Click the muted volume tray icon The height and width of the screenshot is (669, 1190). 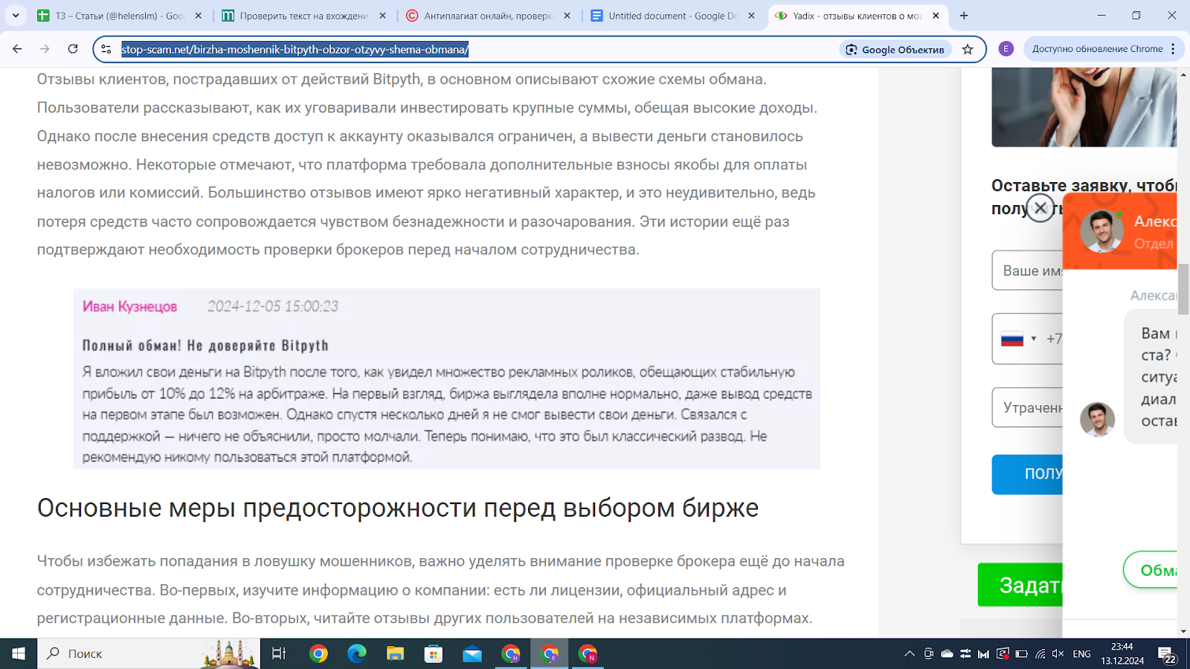point(1058,654)
